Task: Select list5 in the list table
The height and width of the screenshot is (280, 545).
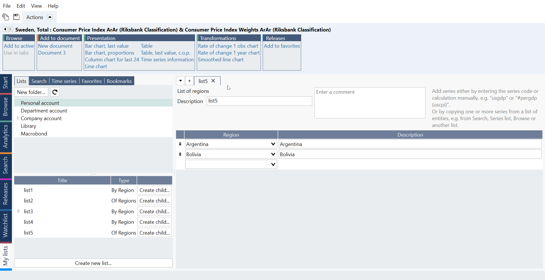Action: point(28,233)
